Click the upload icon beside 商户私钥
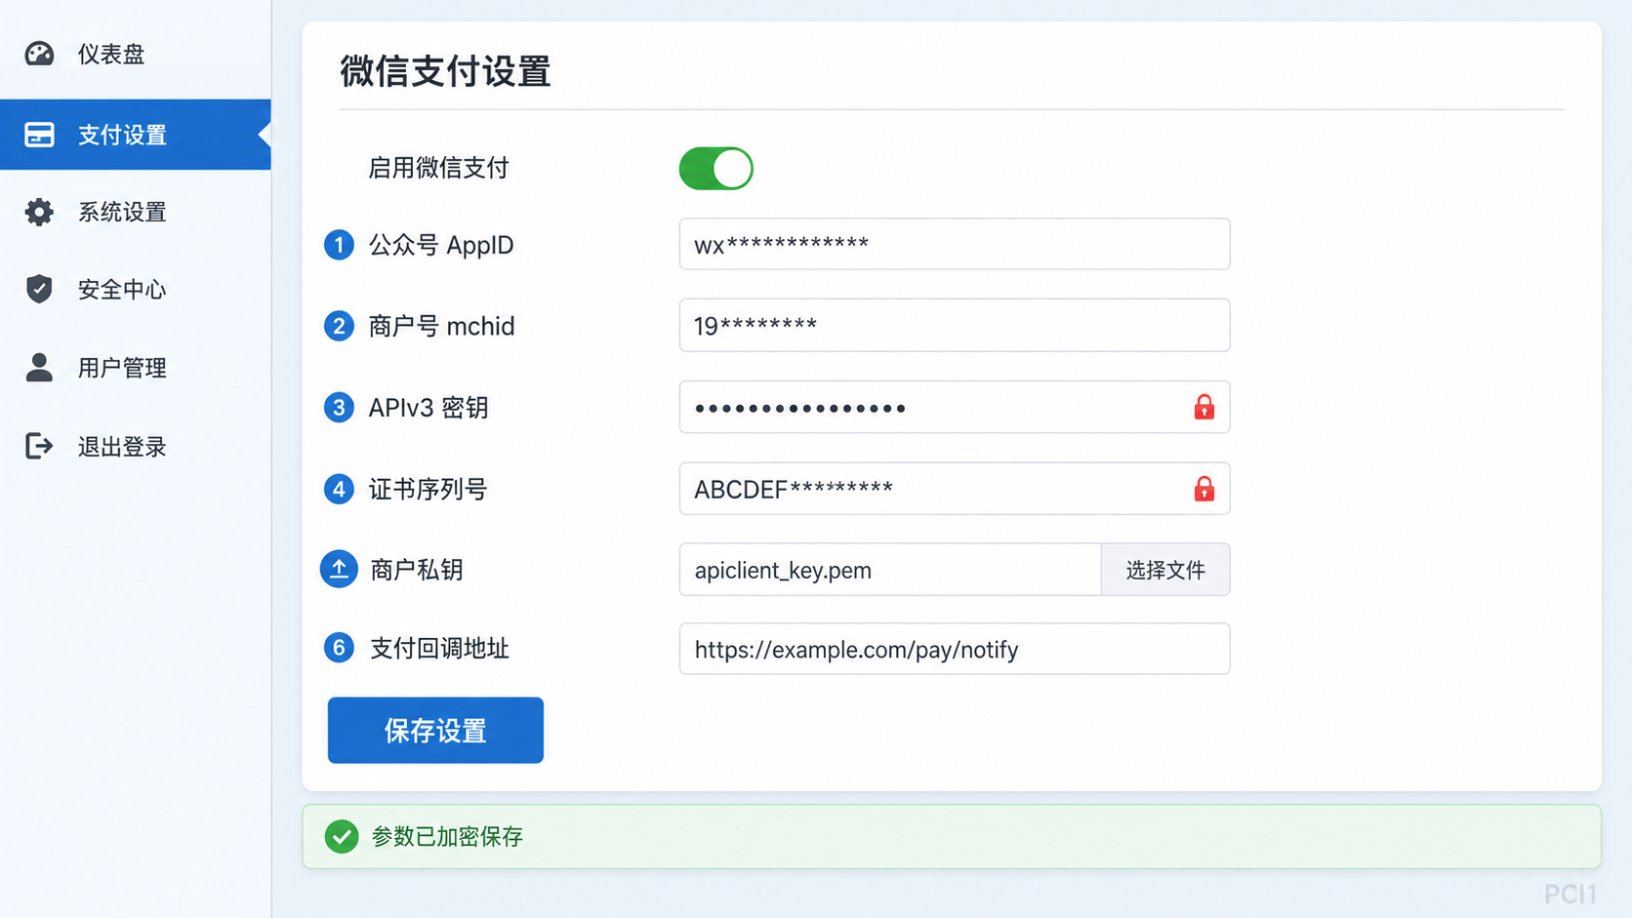Screen dimensions: 1632x918 (339, 569)
